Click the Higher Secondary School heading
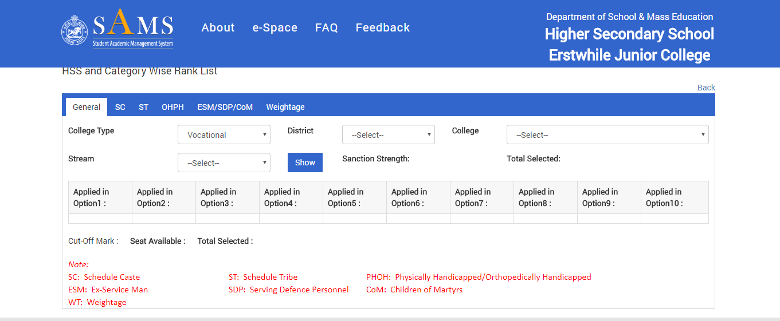This screenshot has height=321, width=780. coord(629,34)
